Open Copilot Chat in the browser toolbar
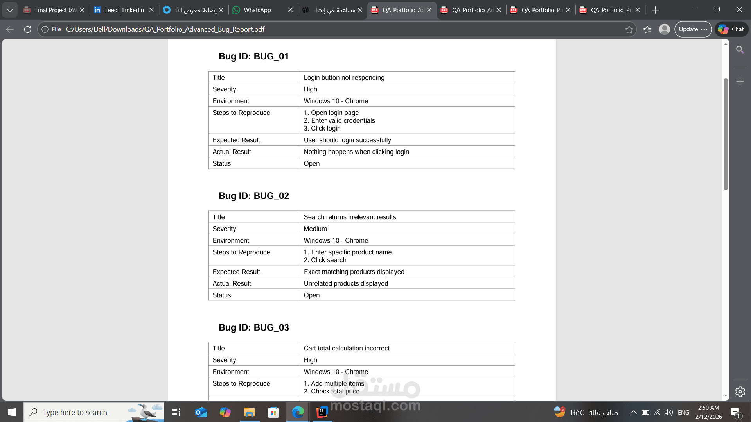 (731, 29)
